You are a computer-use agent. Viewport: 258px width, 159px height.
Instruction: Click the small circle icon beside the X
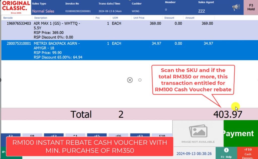[140, 80]
